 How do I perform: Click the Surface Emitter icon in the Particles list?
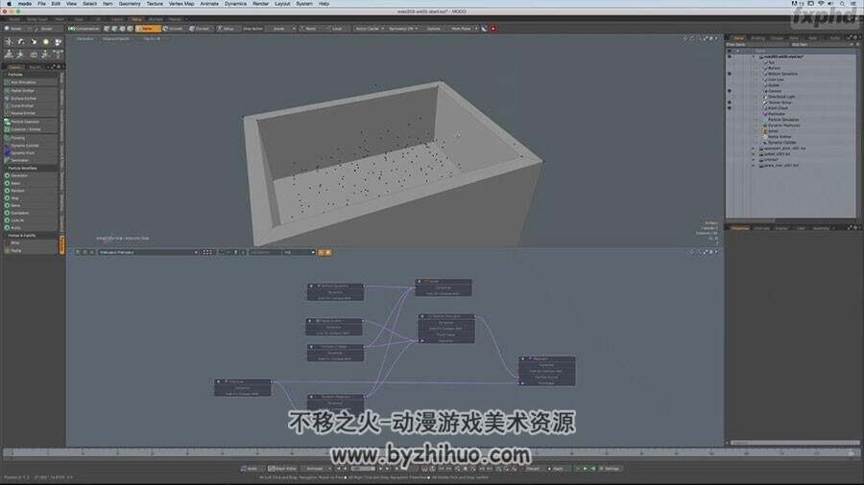[x=7, y=98]
